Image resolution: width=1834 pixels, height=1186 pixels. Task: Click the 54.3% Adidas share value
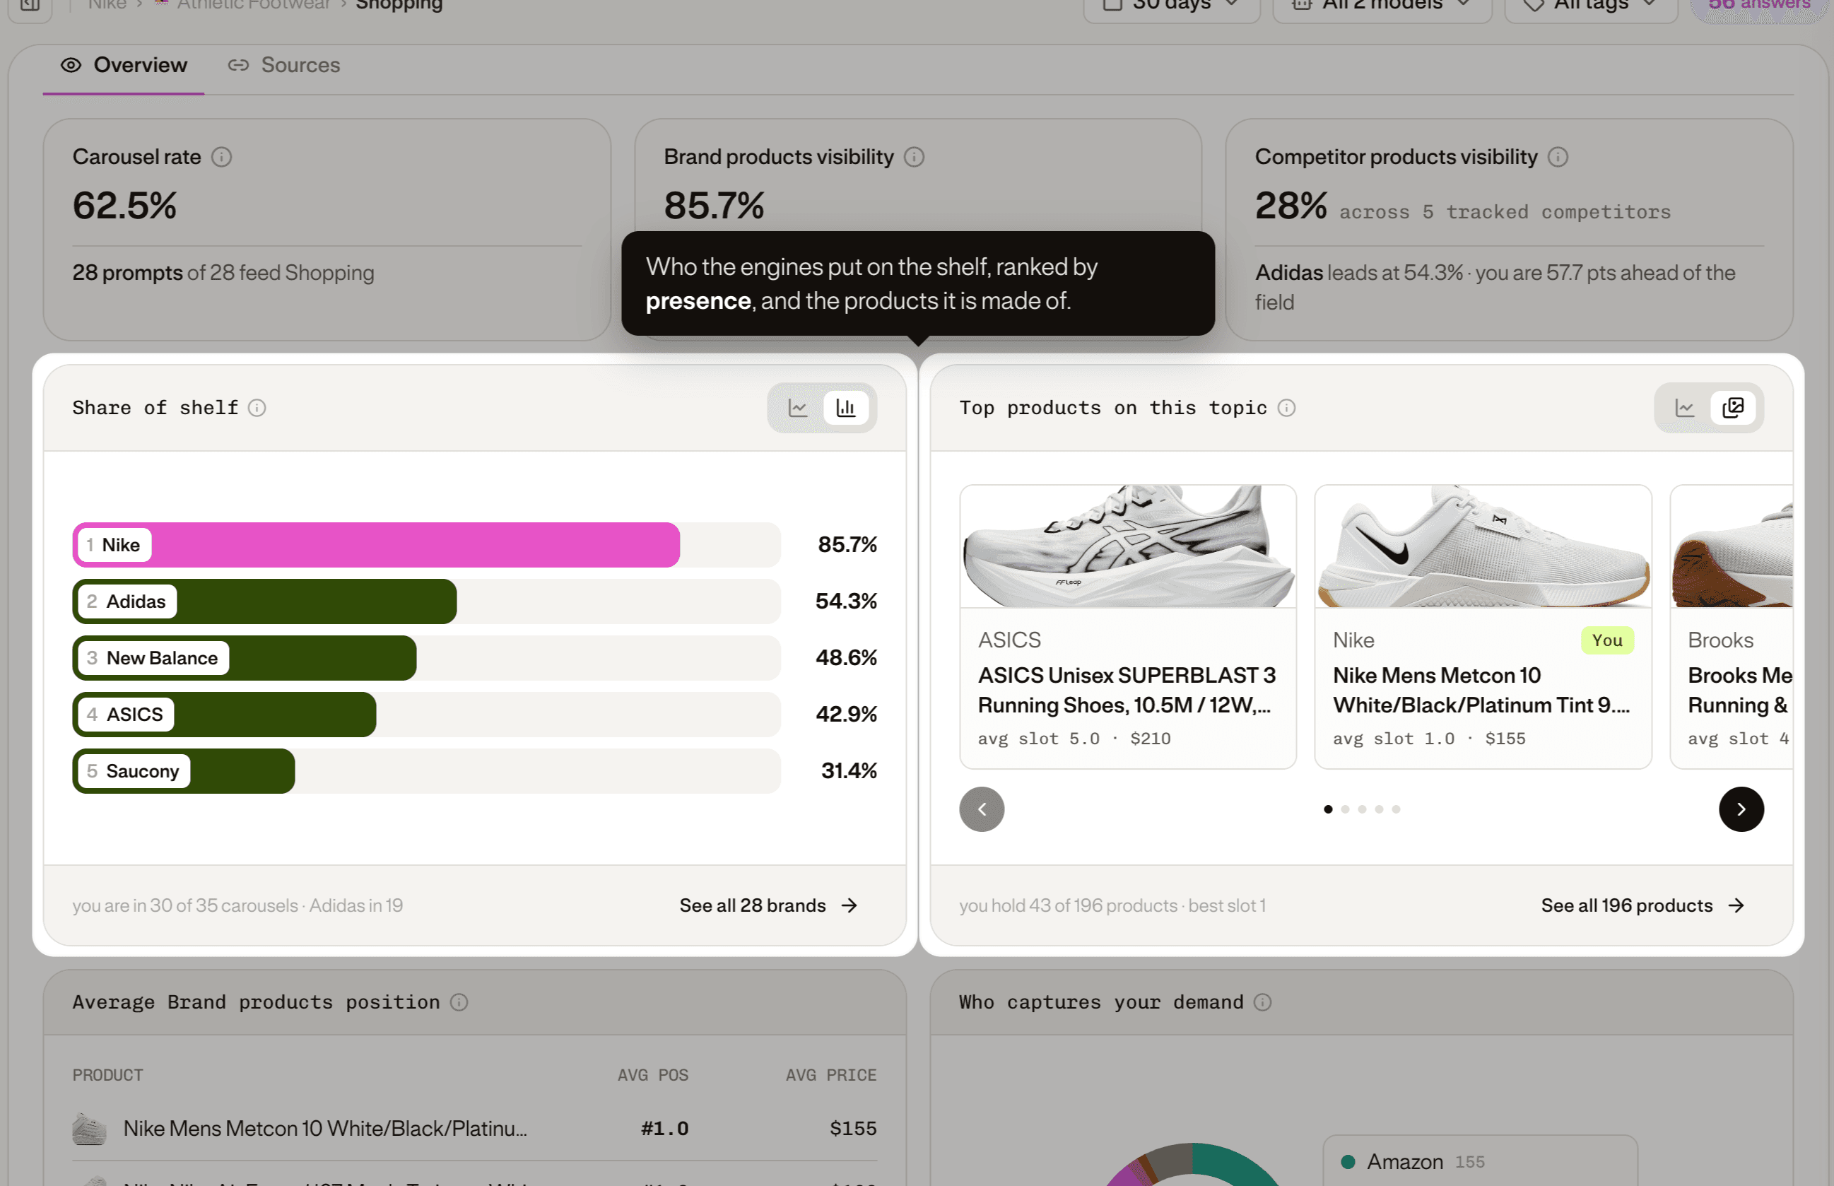(x=845, y=601)
